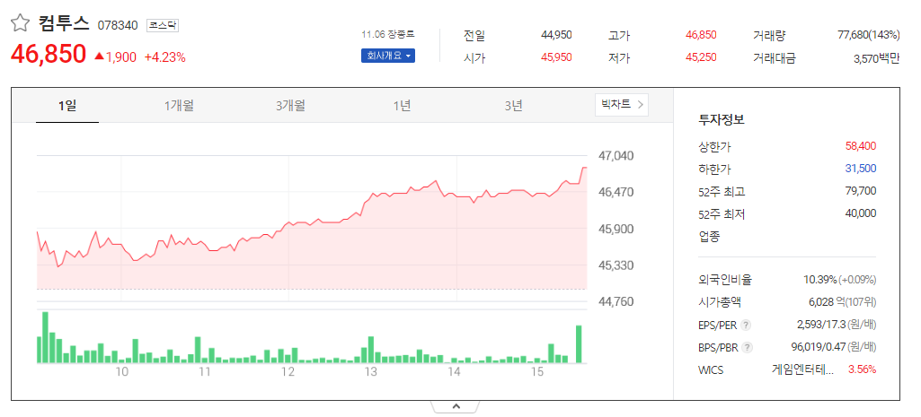921x417 pixels.
Task: Click the 시가총액 value 6,028 억
Action: coord(828,302)
